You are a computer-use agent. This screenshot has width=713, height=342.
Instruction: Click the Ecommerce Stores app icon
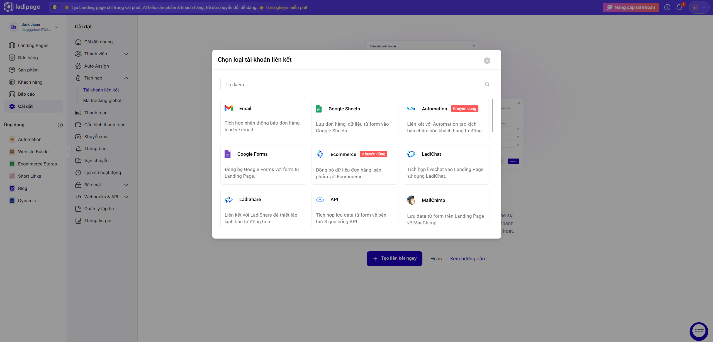[12, 164]
